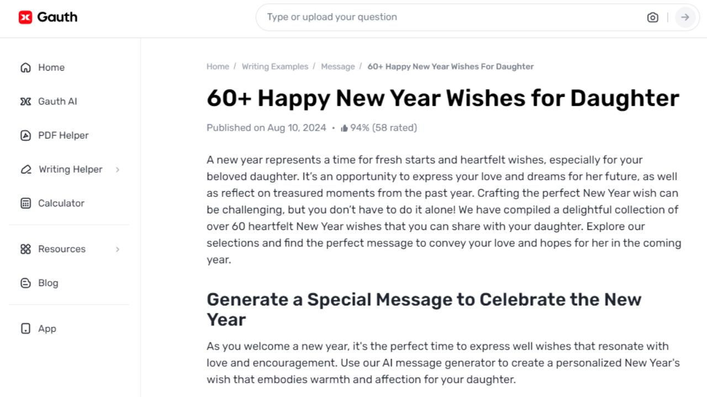Launch PDF Helper via its sidebar icon
Image resolution: width=707 pixels, height=397 pixels.
[25, 135]
